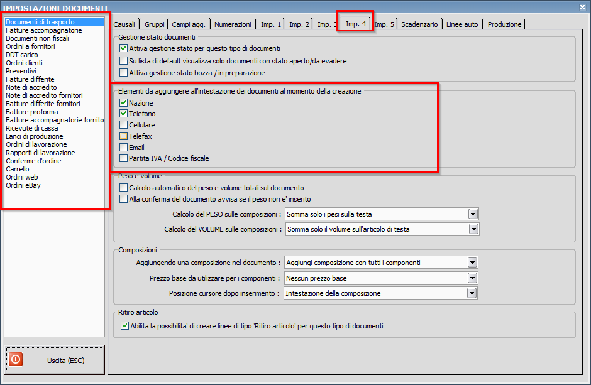Screen dimensions: 591x385
Task: Select 'Rapporti di lavorazione' in list
Action: pos(54,153)
